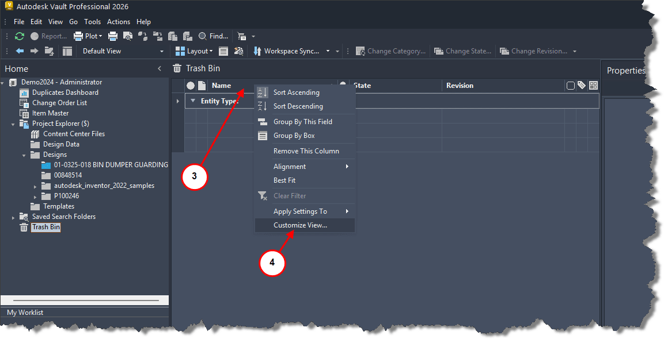
Task: Click the Clear Filter funnel icon
Action: coord(263,196)
